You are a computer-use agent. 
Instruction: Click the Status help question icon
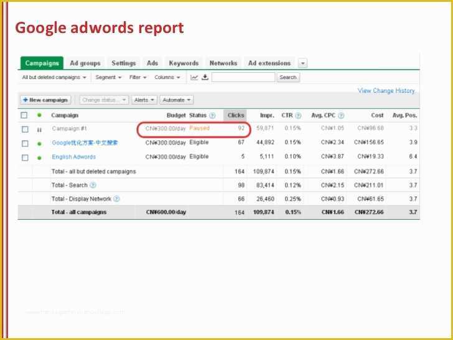[x=212, y=116]
